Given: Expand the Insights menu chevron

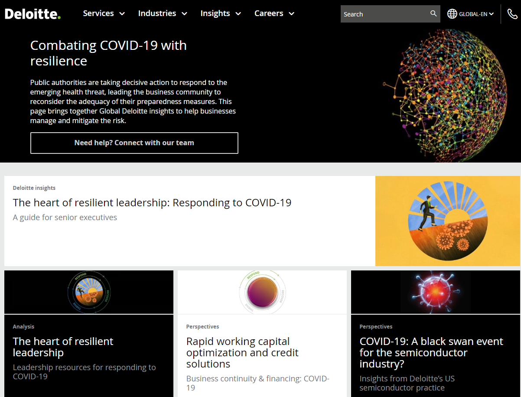Looking at the screenshot, I should [x=238, y=14].
